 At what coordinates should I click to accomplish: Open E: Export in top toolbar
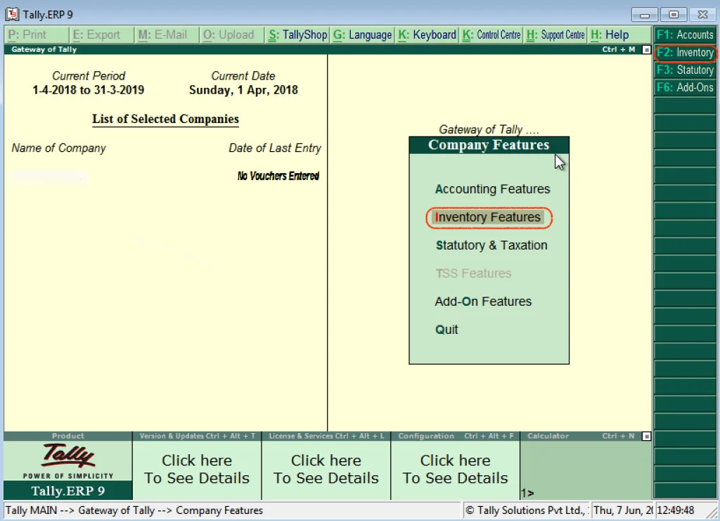(x=101, y=35)
